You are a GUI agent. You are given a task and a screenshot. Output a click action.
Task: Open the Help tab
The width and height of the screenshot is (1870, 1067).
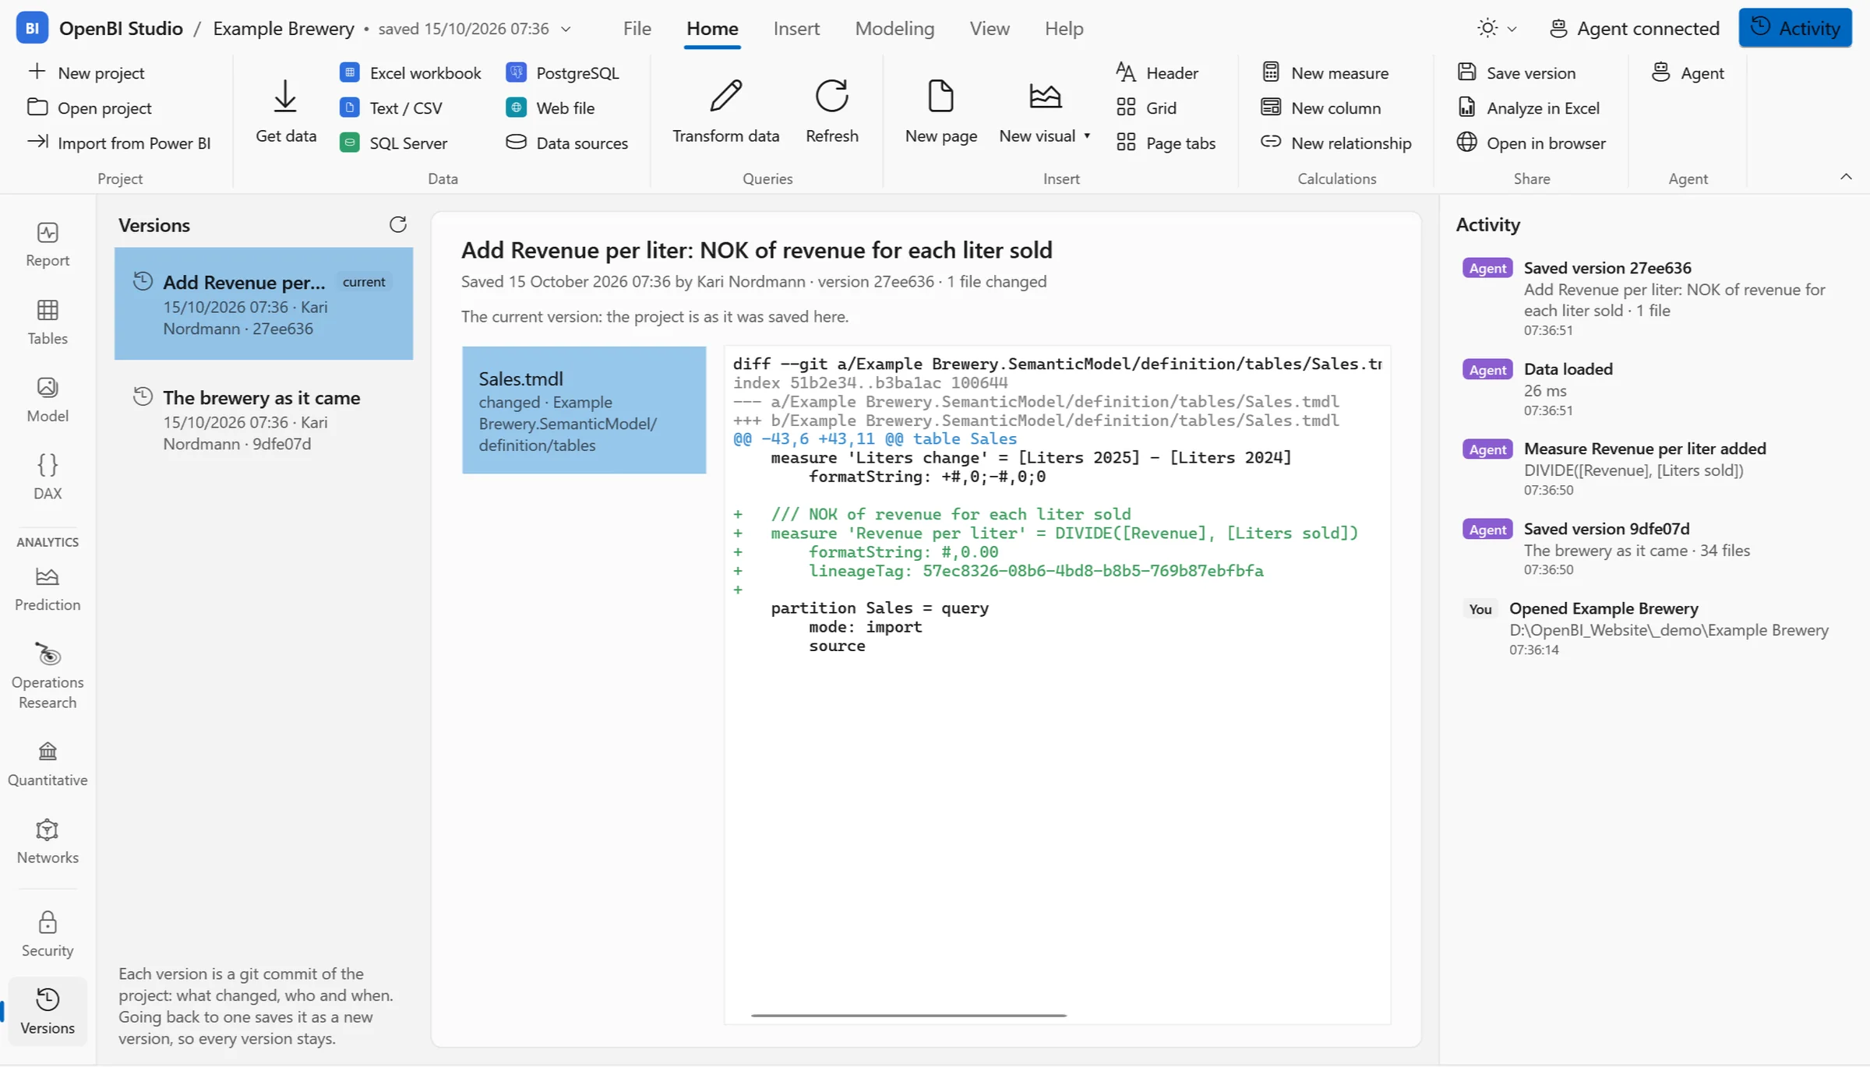click(1064, 28)
